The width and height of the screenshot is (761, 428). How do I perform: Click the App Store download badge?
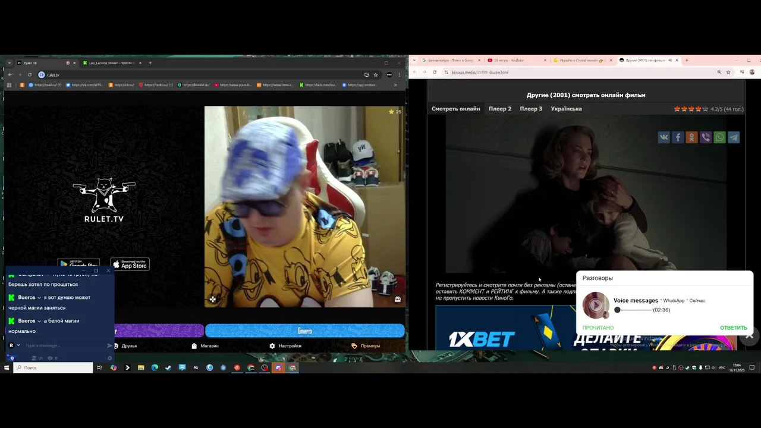tap(130, 265)
